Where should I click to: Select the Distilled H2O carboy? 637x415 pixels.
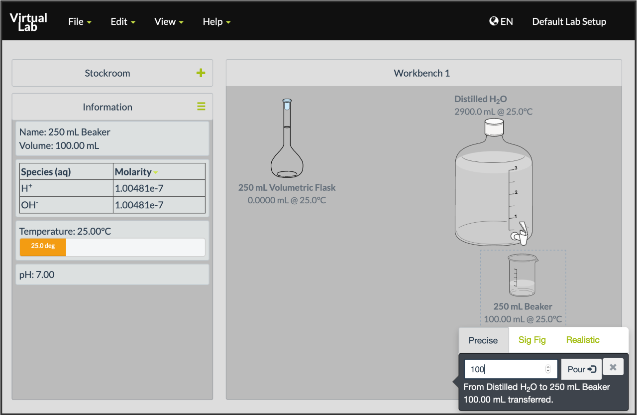click(494, 184)
